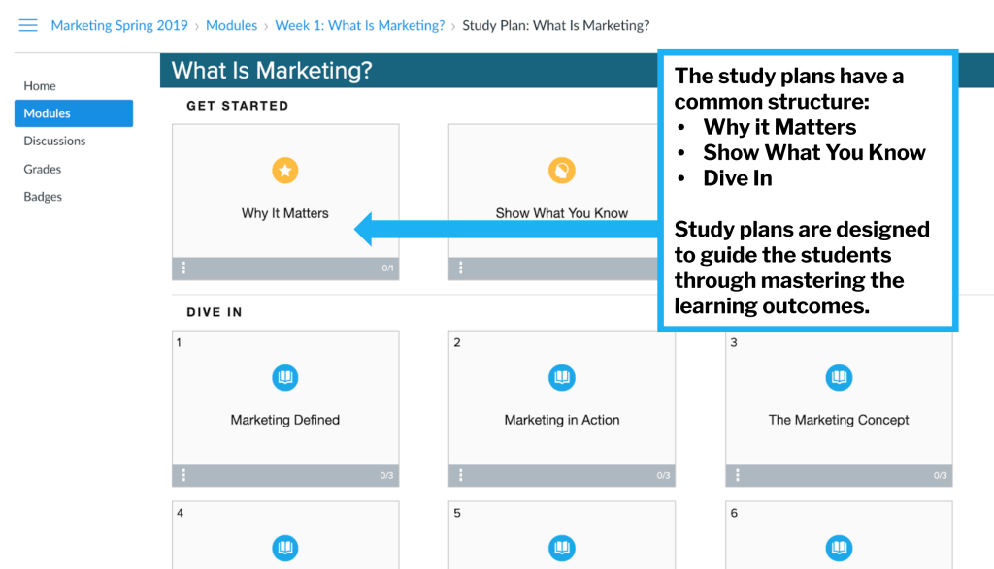
Task: Click the book icon for Marketing in Action
Action: point(561,378)
